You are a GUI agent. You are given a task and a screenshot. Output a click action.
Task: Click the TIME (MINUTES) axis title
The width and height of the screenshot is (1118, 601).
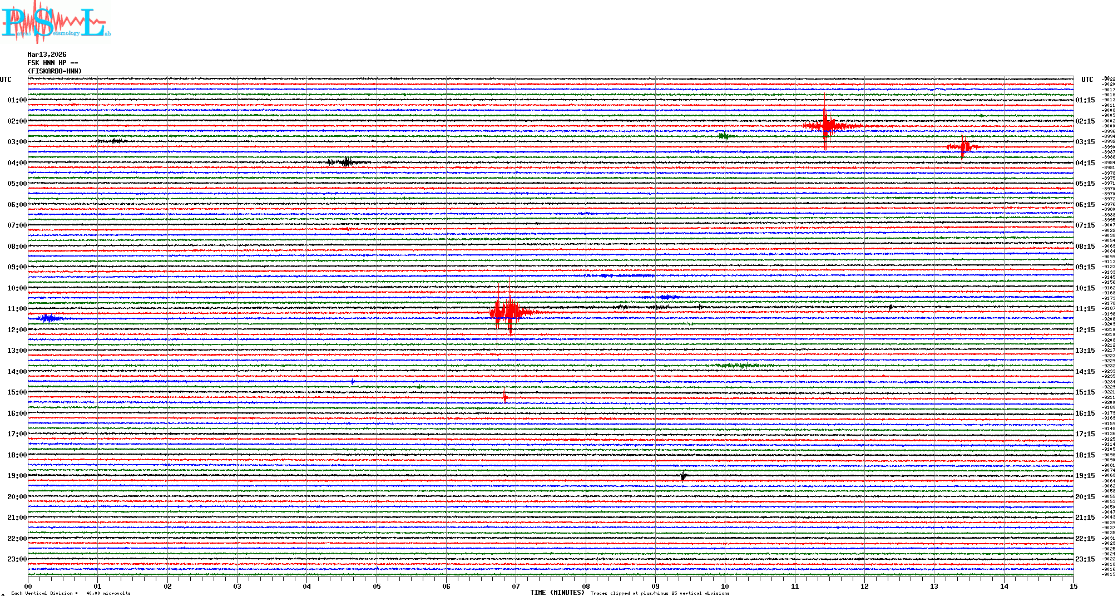click(557, 593)
